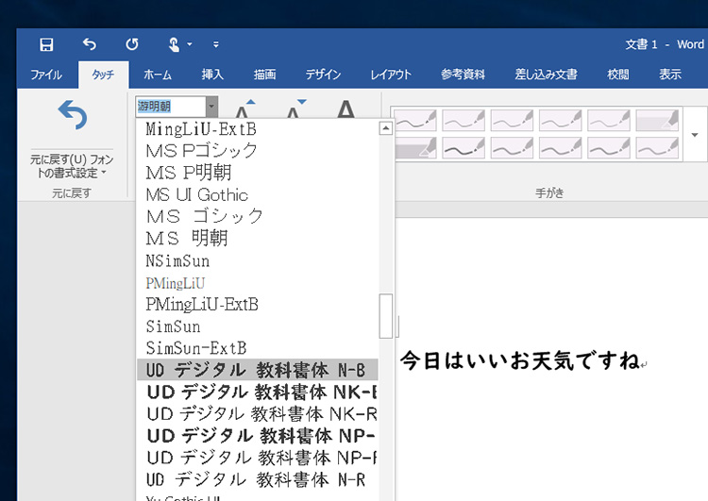Choose UD デジタル 教科書体 N-B font

tap(256, 370)
